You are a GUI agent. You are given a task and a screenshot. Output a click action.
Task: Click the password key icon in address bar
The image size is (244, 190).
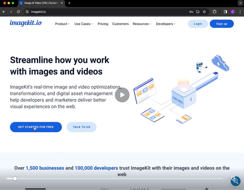(x=191, y=12)
